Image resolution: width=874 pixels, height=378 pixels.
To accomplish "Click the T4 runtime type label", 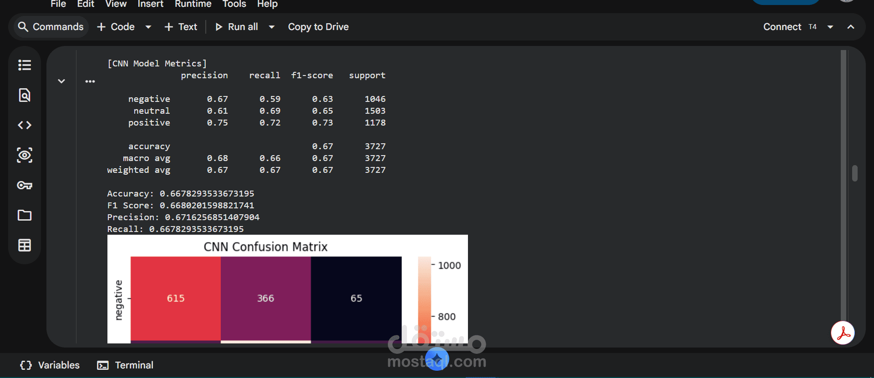I will (x=813, y=27).
